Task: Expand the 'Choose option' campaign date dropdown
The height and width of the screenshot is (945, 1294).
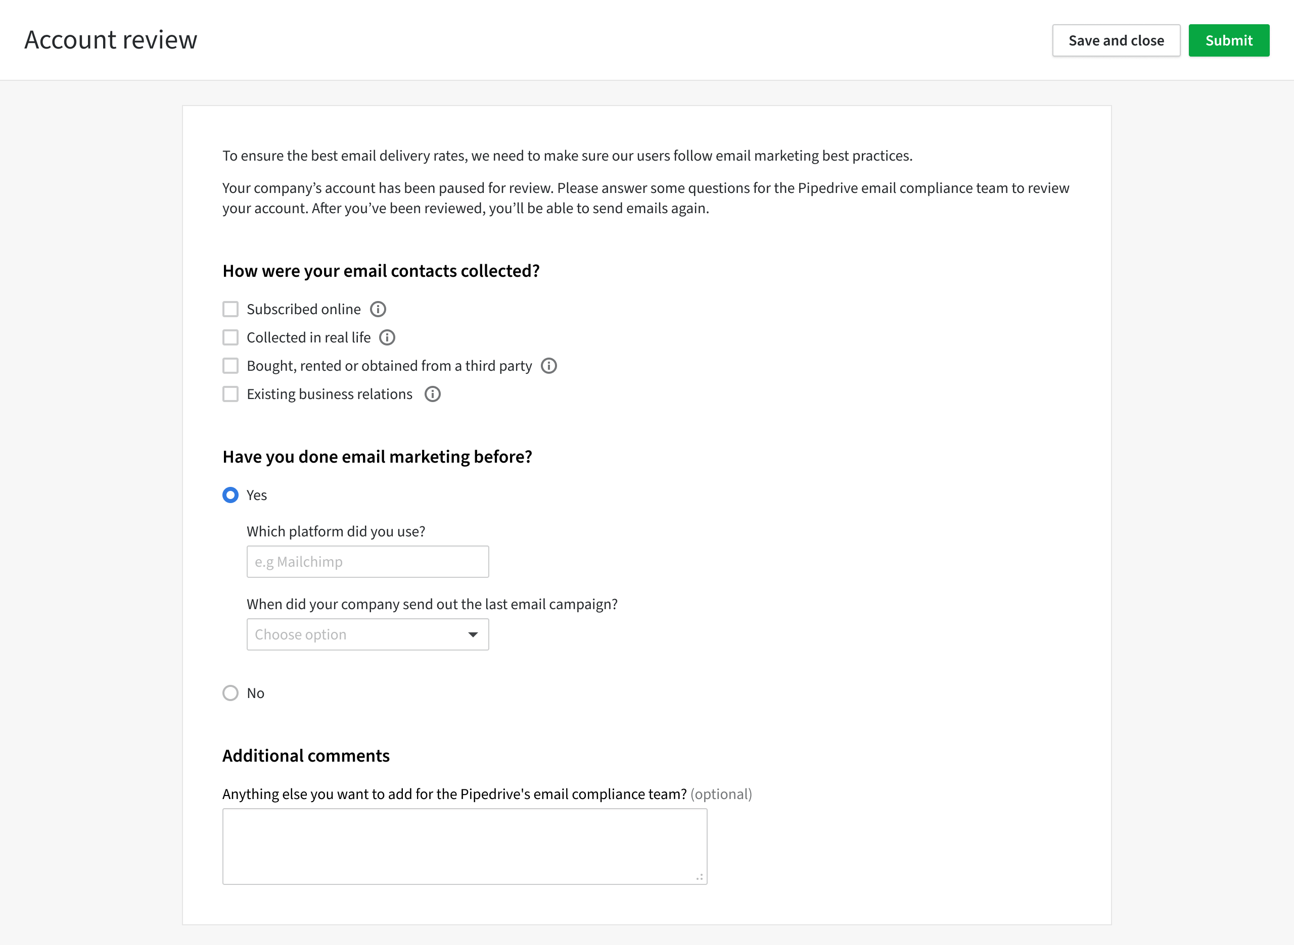Action: 367,634
